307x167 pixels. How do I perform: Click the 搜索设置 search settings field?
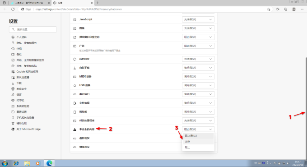coord(33,29)
